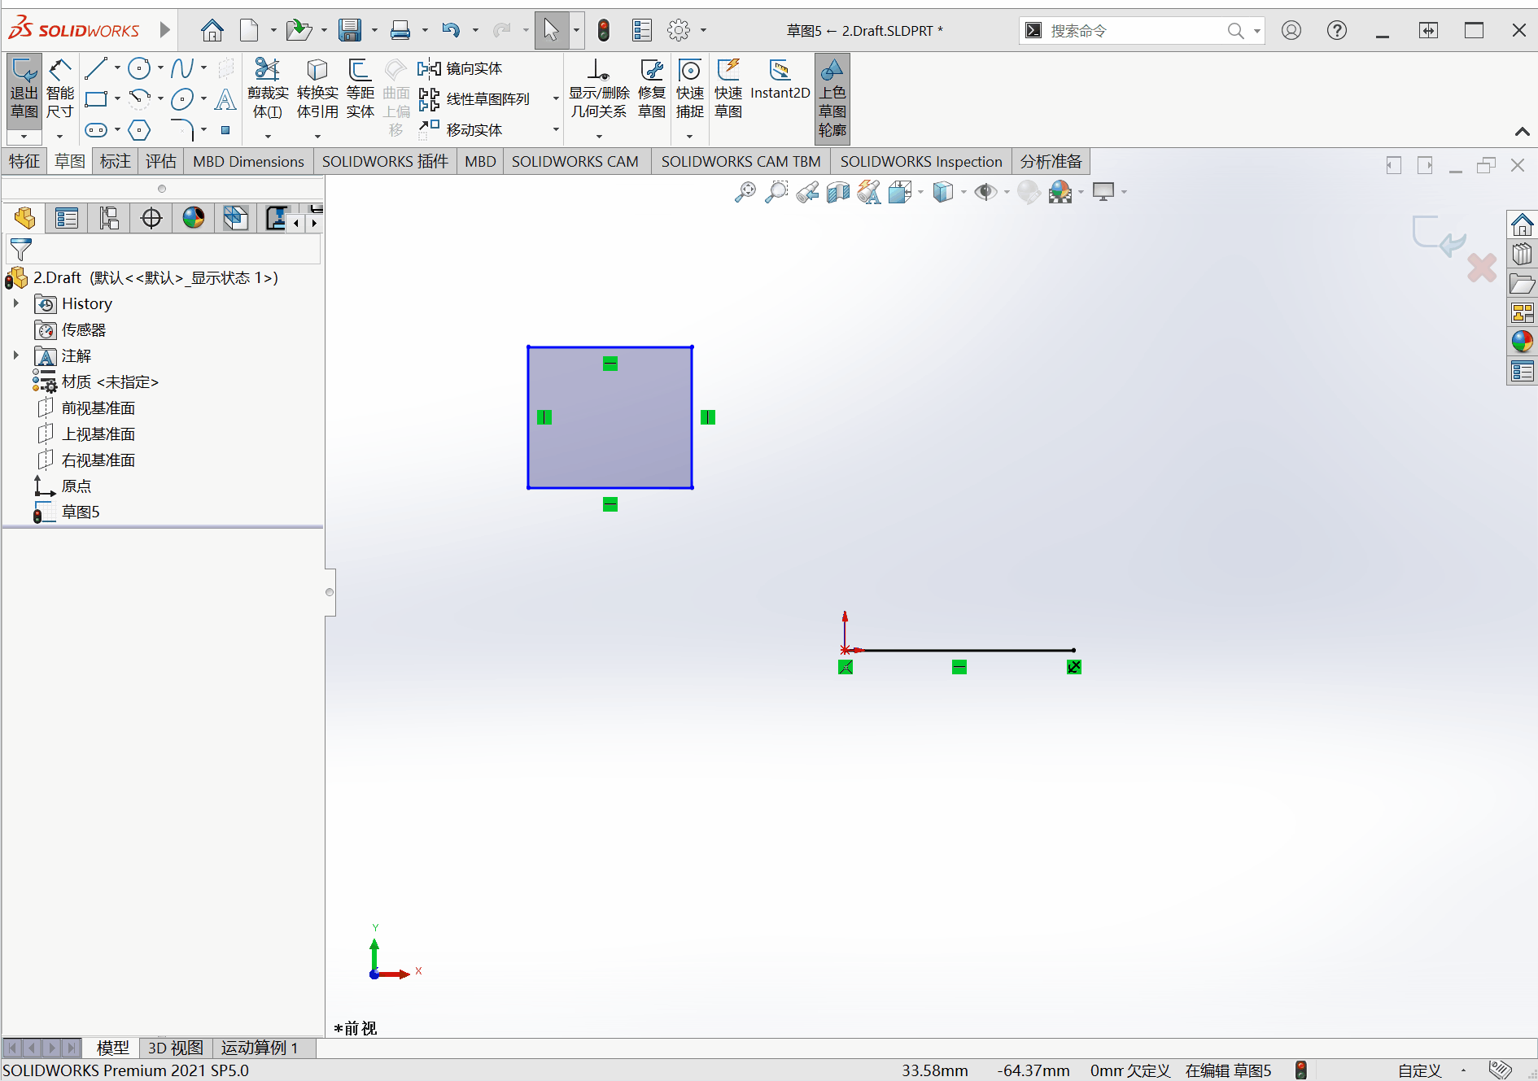Select the Sketch Fillet tool
This screenshot has width=1538, height=1081.
point(182,130)
